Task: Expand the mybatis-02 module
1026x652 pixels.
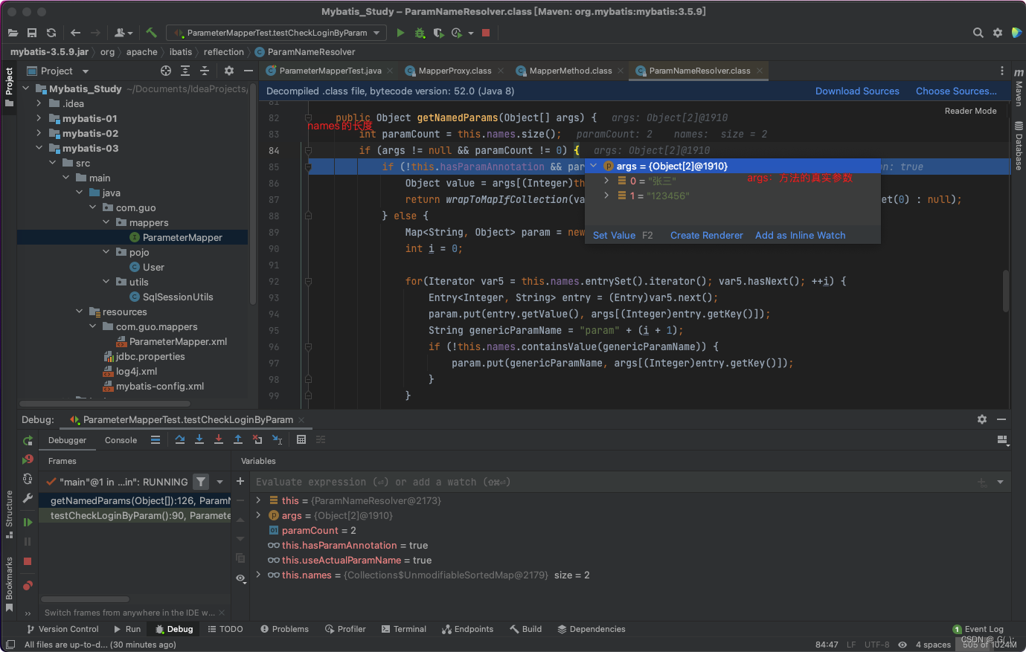Action: coord(39,133)
